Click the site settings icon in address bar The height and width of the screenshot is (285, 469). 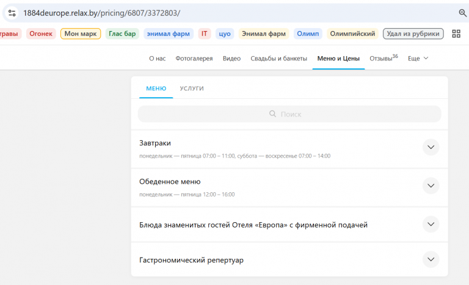click(12, 13)
